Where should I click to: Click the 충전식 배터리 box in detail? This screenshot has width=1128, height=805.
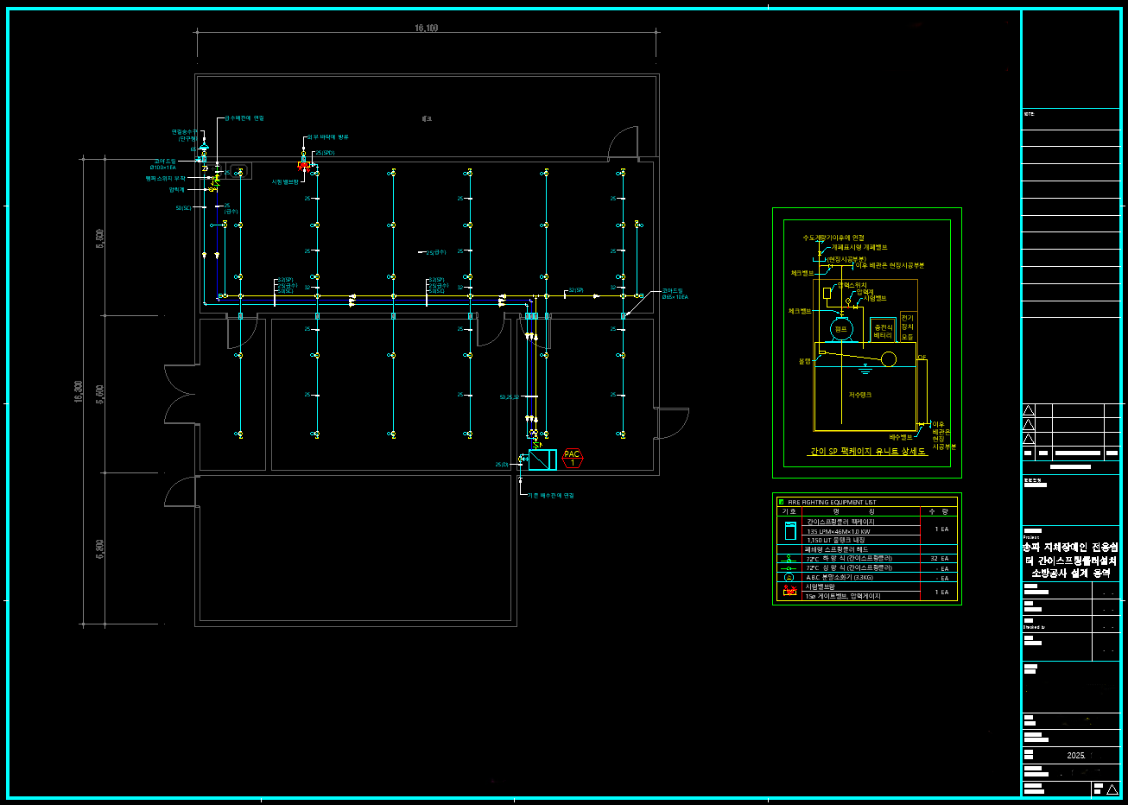[x=883, y=331]
